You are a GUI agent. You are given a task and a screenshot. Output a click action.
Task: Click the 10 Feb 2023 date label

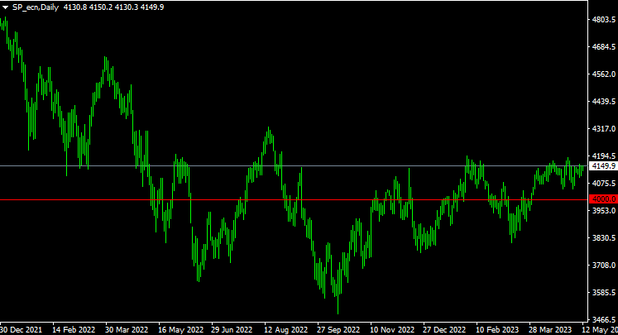tap(497, 329)
